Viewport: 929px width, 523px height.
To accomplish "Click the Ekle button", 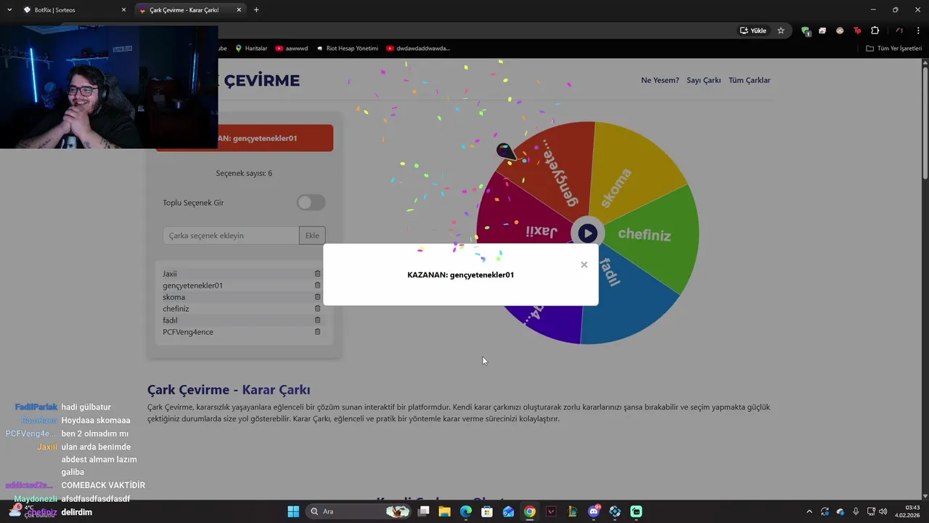I will click(312, 235).
